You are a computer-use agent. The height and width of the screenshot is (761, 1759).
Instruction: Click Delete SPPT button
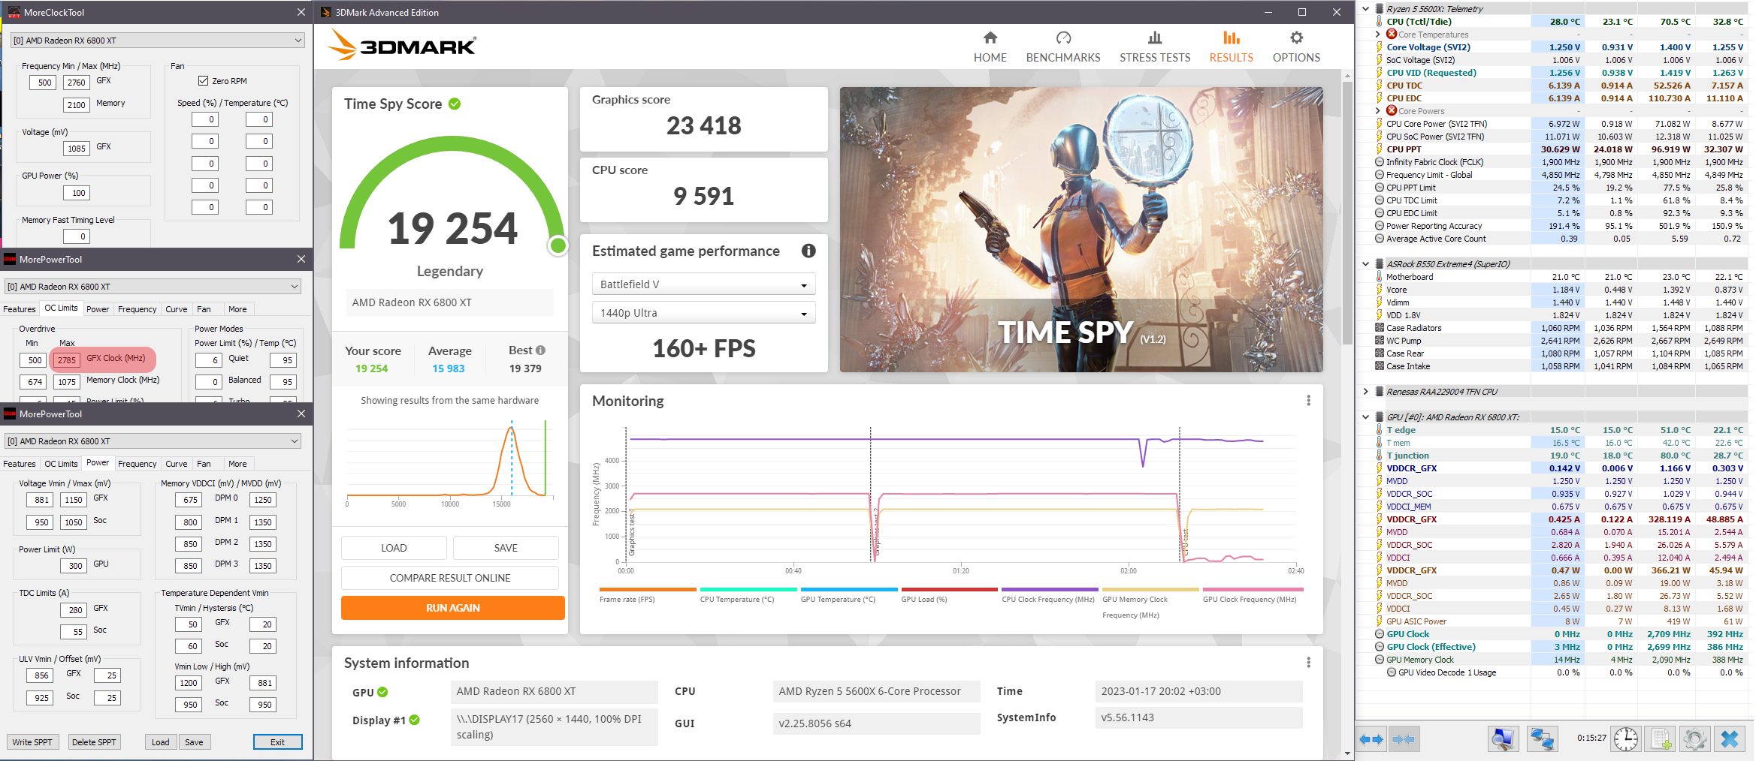94,742
